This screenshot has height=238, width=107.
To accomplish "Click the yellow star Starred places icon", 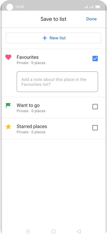I will click(8, 127).
